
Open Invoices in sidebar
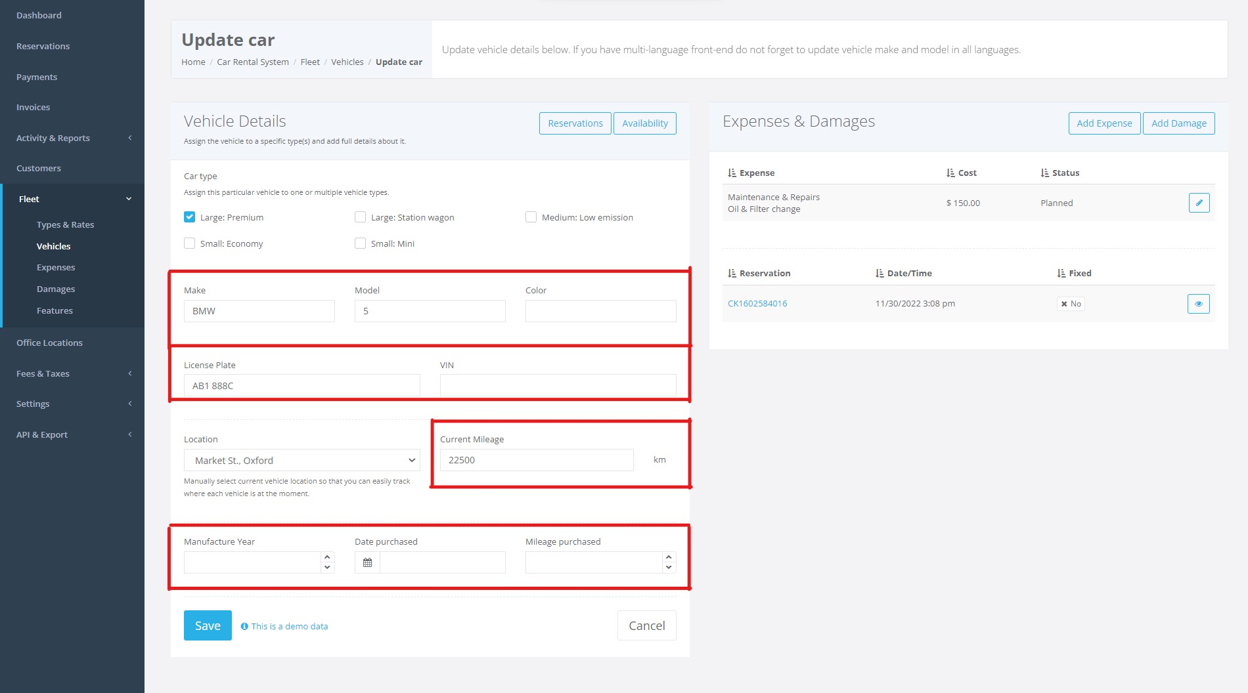point(33,107)
